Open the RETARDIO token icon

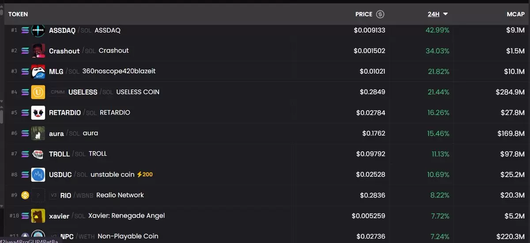pyautogui.click(x=38, y=113)
